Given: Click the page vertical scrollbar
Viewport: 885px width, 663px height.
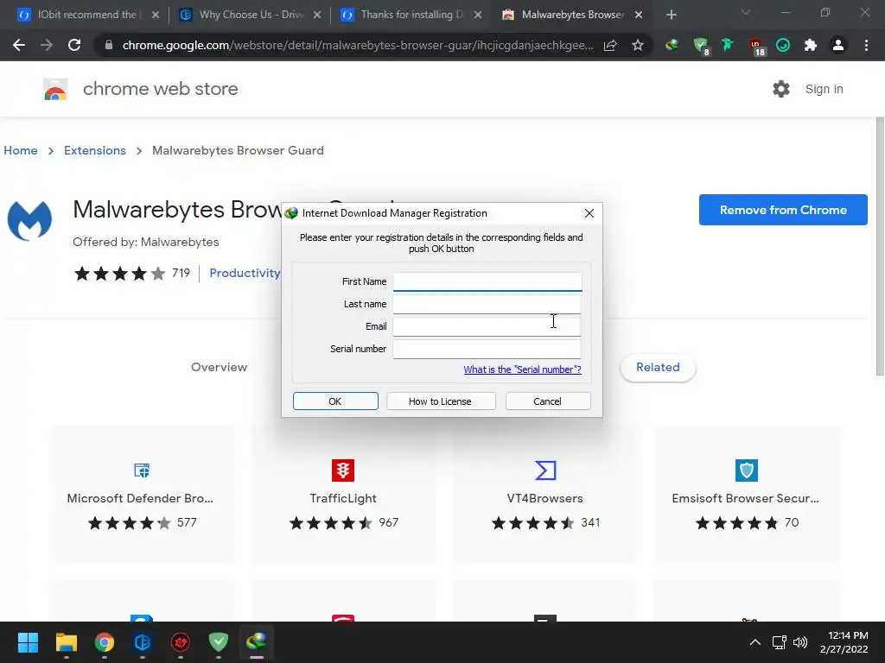Looking at the screenshot, I should click(x=880, y=246).
